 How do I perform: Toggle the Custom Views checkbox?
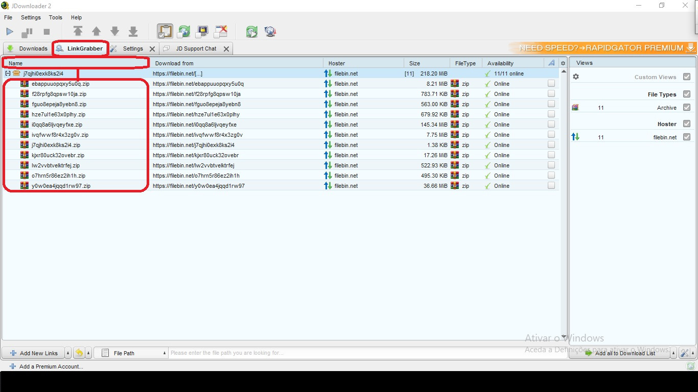(687, 77)
